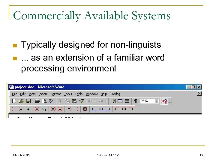216x162 pixels.
Task: Open the Insert menu
Action: (x=43, y=94)
